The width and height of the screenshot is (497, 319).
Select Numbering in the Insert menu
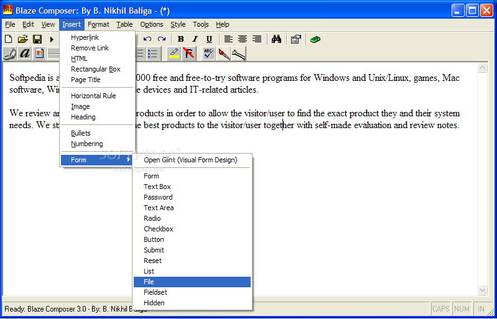pos(98,144)
